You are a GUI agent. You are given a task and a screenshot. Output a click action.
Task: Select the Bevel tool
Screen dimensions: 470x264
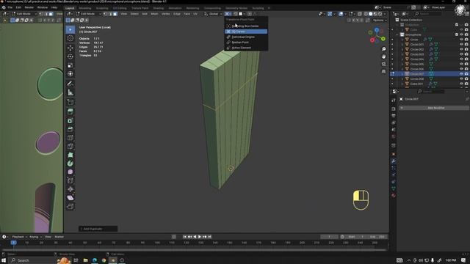coord(70,129)
